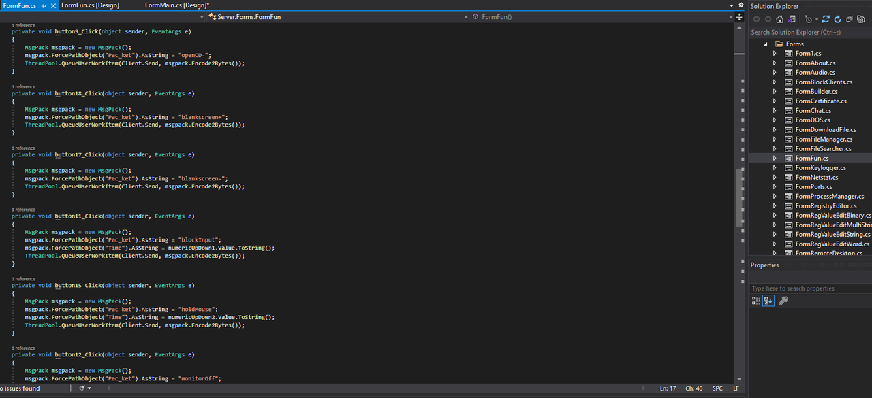Expand the FormKeylogger.cs node
This screenshot has width=872, height=398.
pyautogui.click(x=775, y=167)
